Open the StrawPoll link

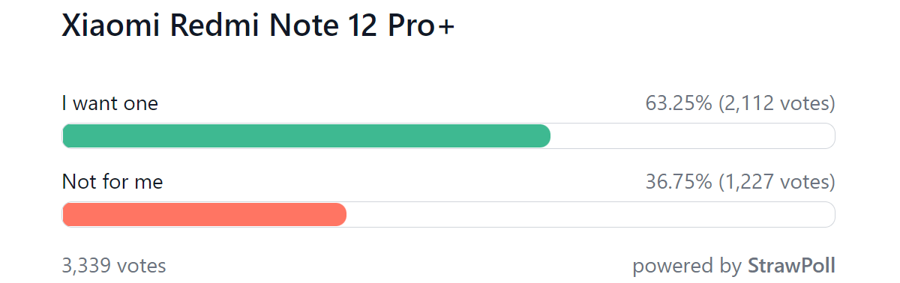tap(791, 266)
